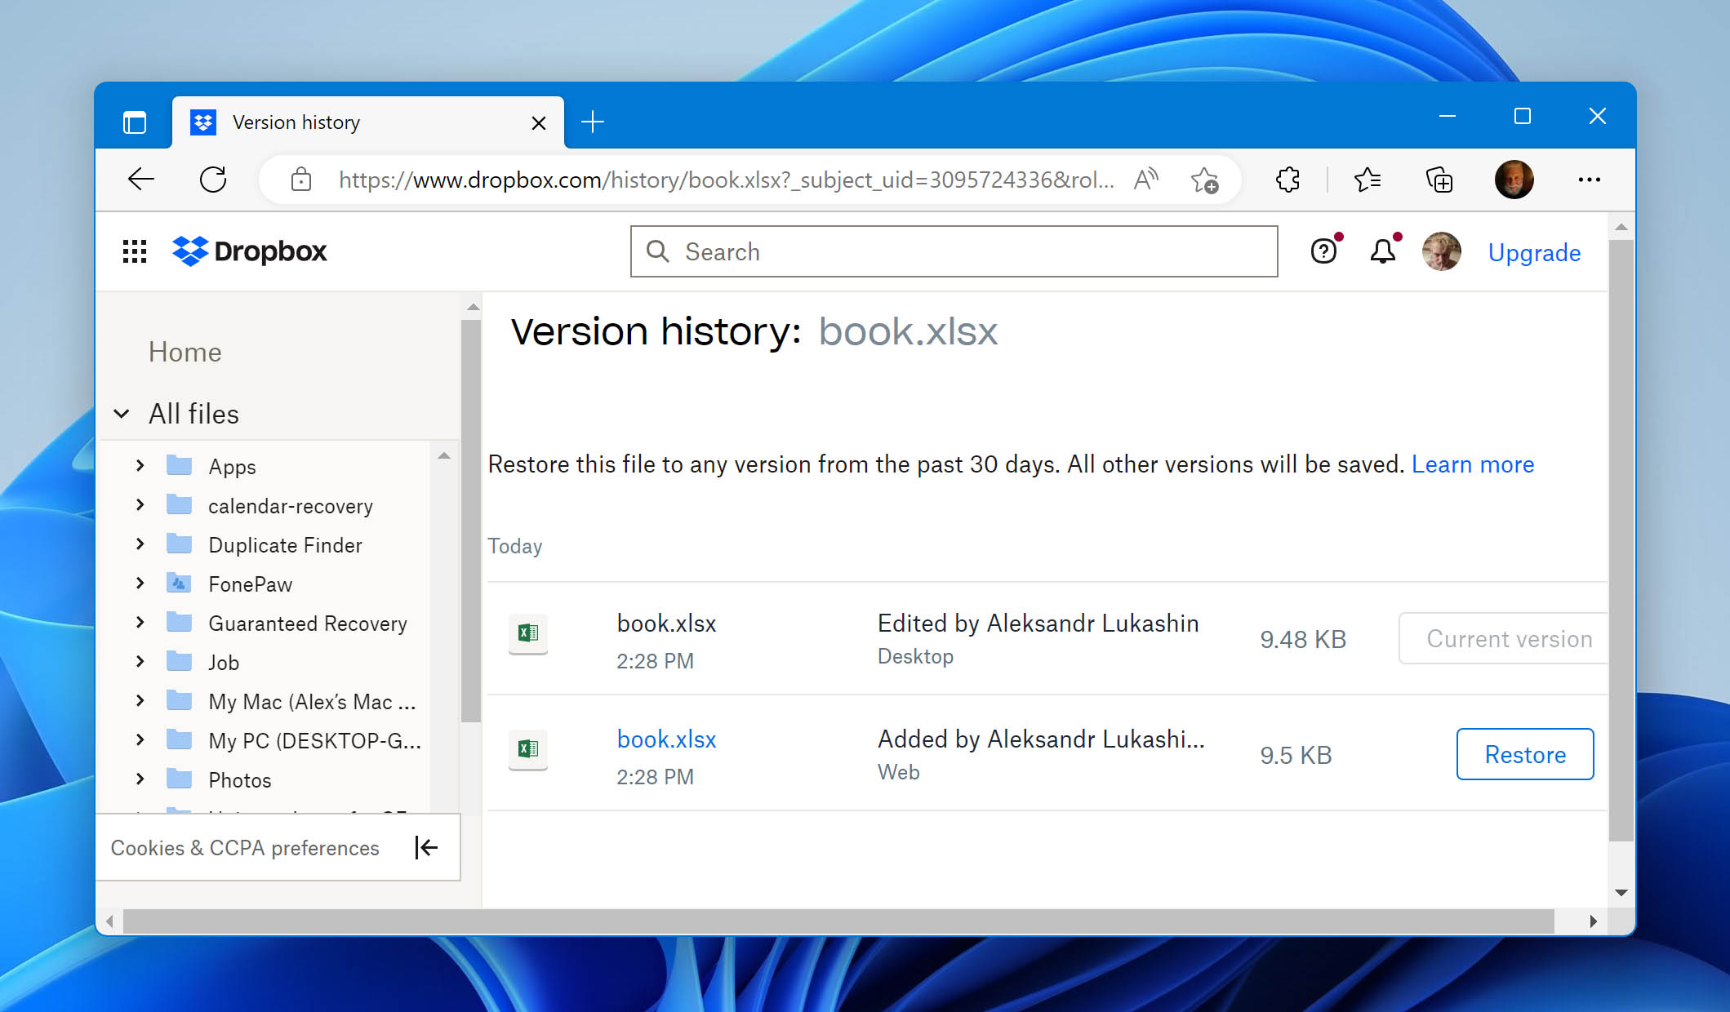Click the browser Back arrow

pos(141,180)
